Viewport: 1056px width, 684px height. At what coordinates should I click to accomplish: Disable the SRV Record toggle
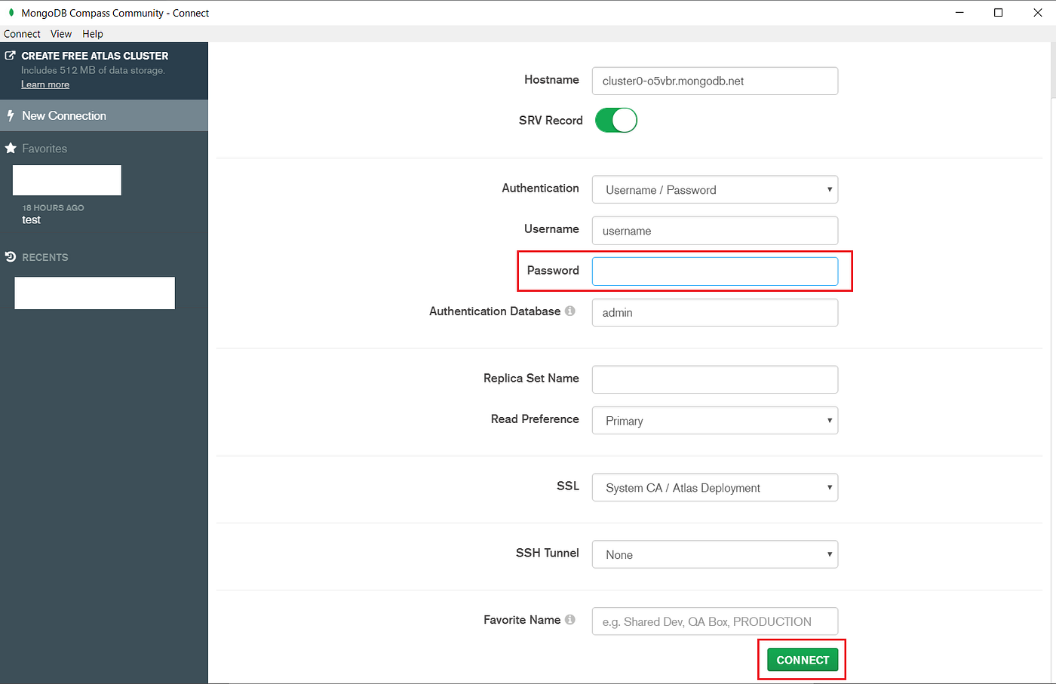[x=615, y=120]
